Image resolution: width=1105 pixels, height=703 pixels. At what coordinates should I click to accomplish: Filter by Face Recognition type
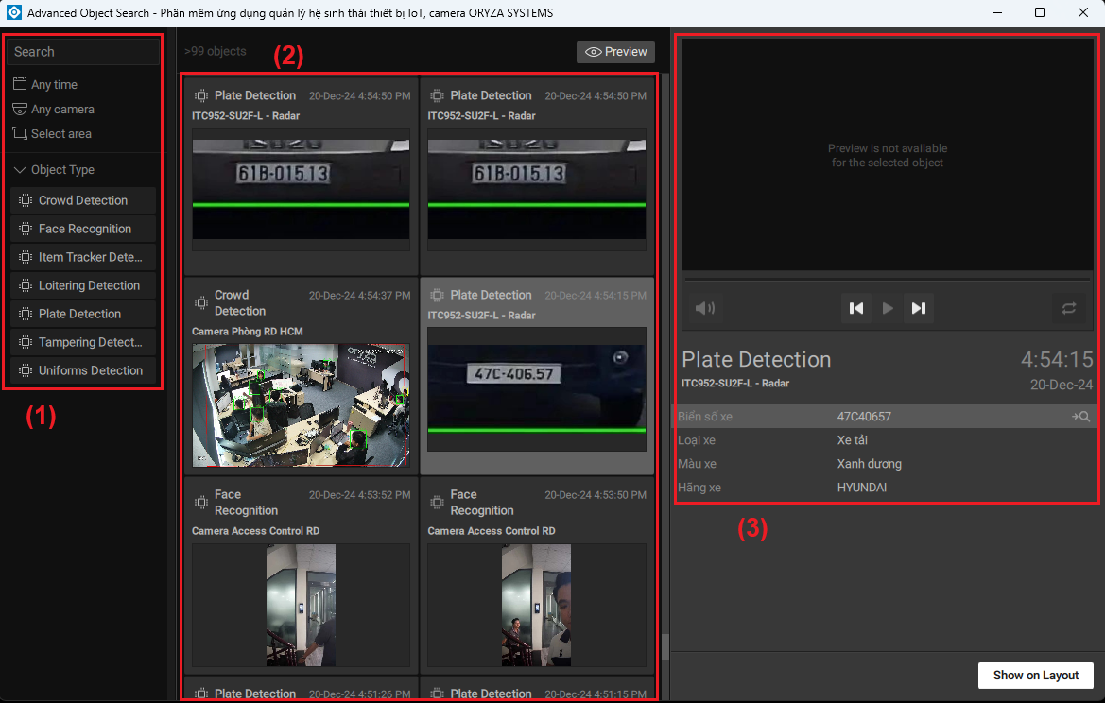click(x=83, y=229)
